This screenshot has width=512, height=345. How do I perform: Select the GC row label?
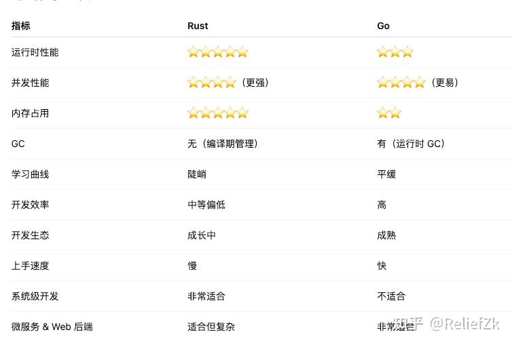(18, 144)
